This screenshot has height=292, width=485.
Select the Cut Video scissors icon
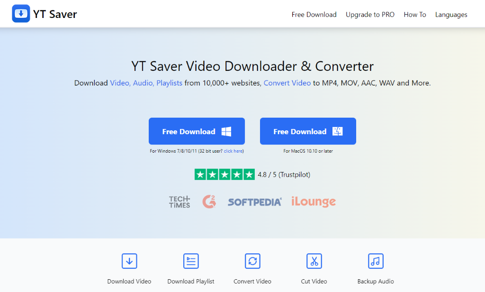[314, 261]
